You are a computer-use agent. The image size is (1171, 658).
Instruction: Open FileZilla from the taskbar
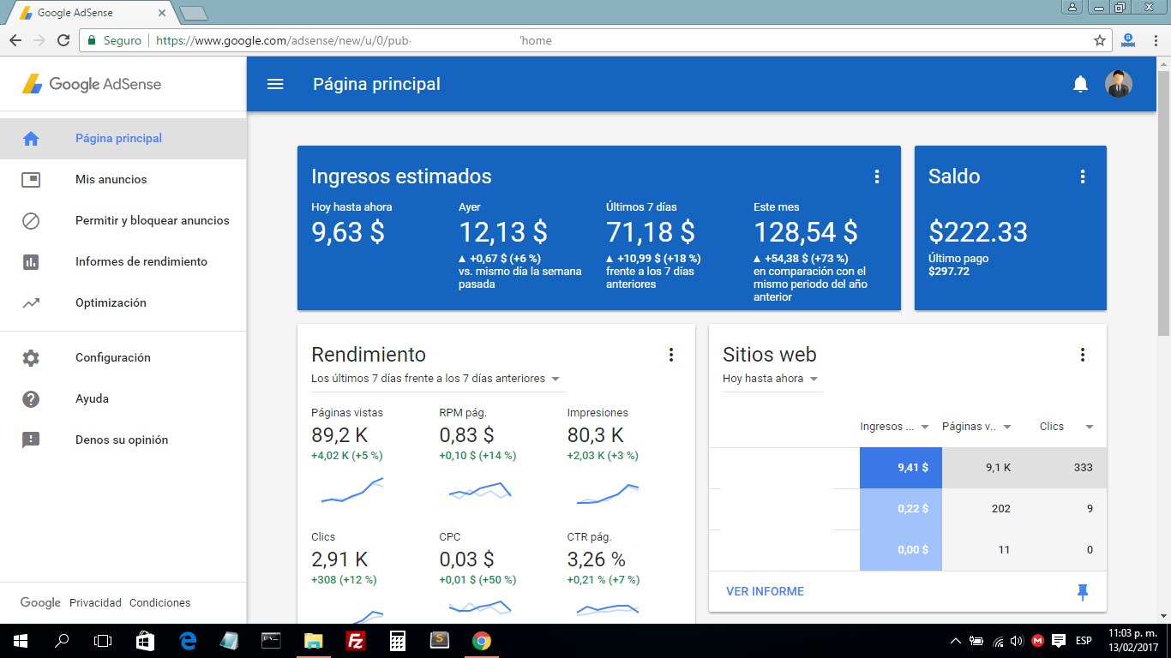tap(355, 641)
